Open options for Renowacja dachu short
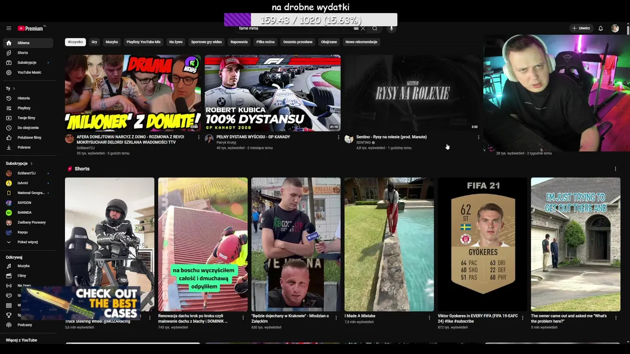630x354 pixels. (x=243, y=318)
